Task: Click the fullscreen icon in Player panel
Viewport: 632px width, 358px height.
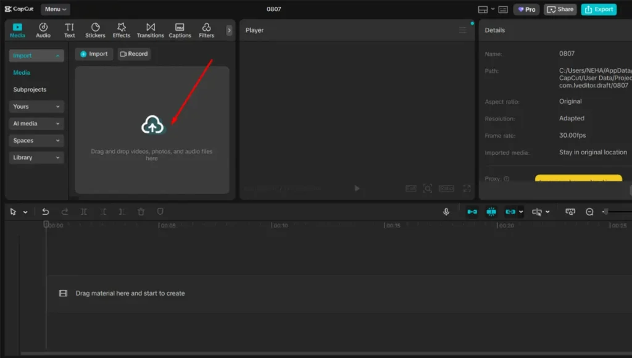Action: click(467, 188)
